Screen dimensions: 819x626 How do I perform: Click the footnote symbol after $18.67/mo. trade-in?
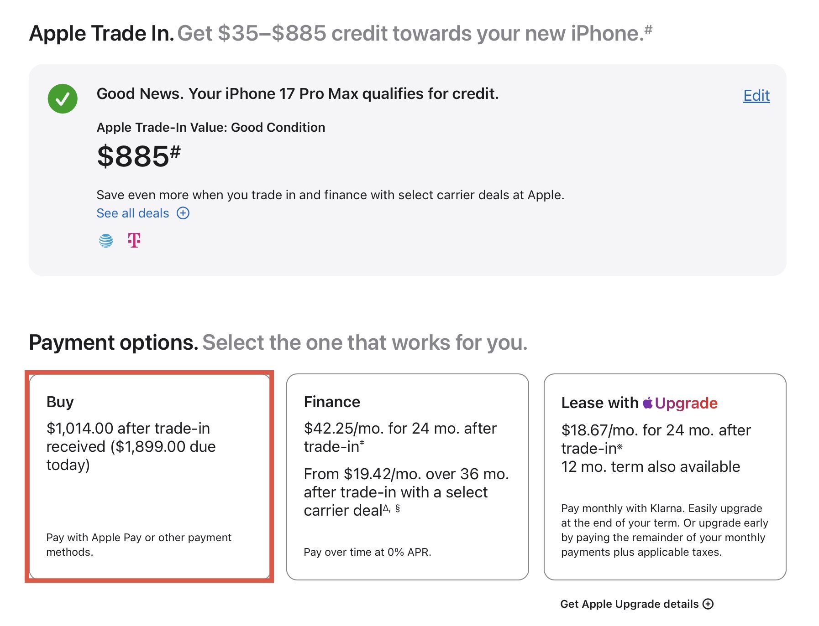619,447
